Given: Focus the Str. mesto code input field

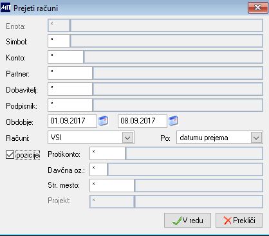Looking at the screenshot, I should tap(112, 186).
